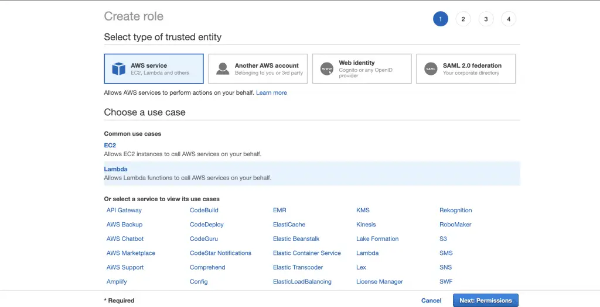Click the SAML 2.0 federation icon
The height and width of the screenshot is (307, 600).
coord(431,69)
